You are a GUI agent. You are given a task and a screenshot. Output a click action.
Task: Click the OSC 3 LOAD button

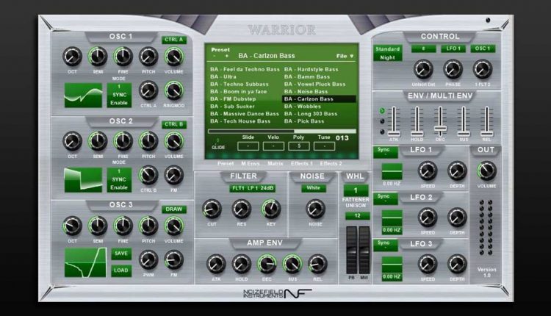tap(121, 270)
